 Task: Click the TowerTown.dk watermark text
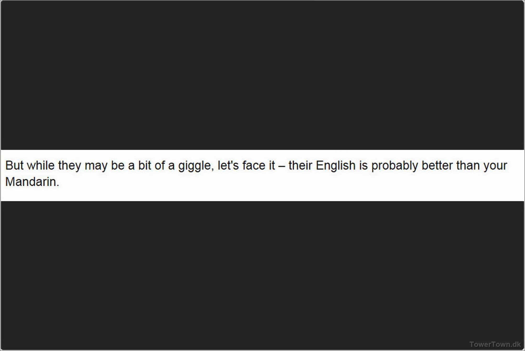click(495, 344)
